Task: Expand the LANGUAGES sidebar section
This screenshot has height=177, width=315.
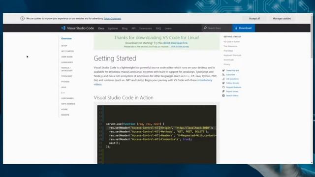Action: 67,62
